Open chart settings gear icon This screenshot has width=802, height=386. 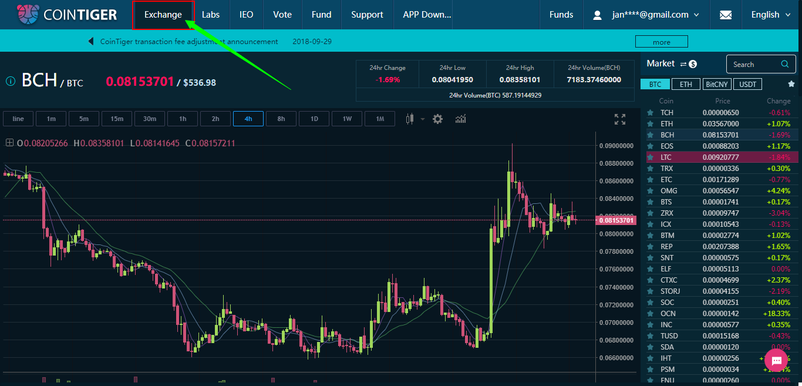437,119
